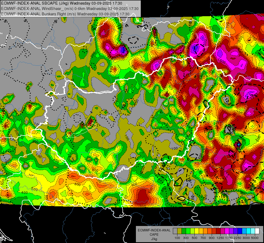264x243 pixels.
Task: Click the 1750 legend scale value
Action: point(229,238)
